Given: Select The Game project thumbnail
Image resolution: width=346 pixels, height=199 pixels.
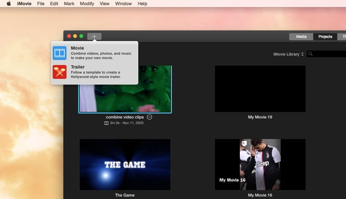Looking at the screenshot, I should (x=125, y=164).
